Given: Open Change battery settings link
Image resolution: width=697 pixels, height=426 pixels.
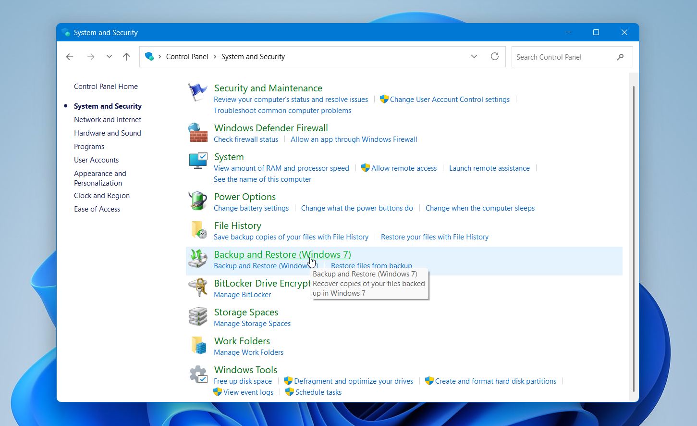Looking at the screenshot, I should pyautogui.click(x=251, y=208).
